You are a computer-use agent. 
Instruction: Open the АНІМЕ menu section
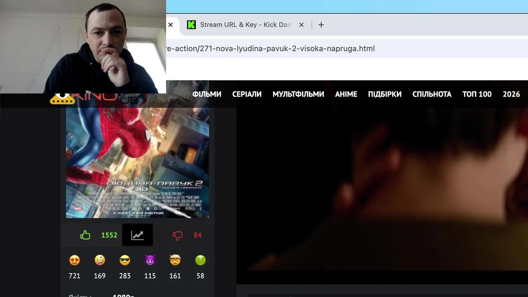click(x=346, y=94)
